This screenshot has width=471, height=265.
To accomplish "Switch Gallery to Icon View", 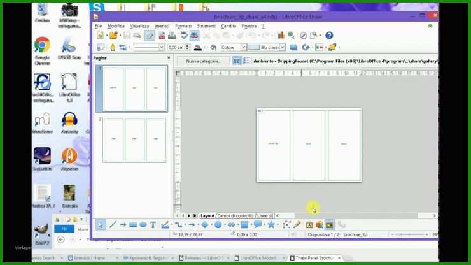I will [x=237, y=61].
